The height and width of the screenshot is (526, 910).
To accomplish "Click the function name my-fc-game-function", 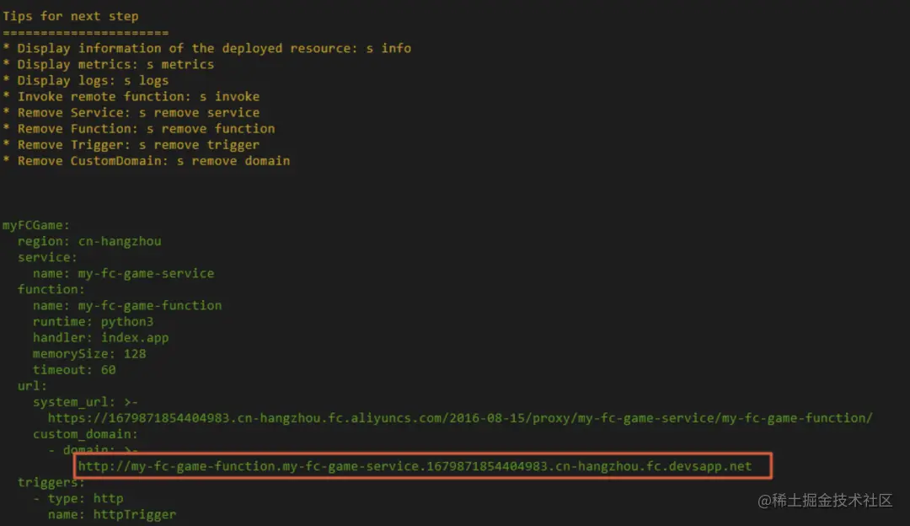I will point(150,305).
